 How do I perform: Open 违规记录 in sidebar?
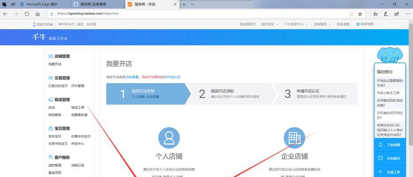click(x=78, y=165)
